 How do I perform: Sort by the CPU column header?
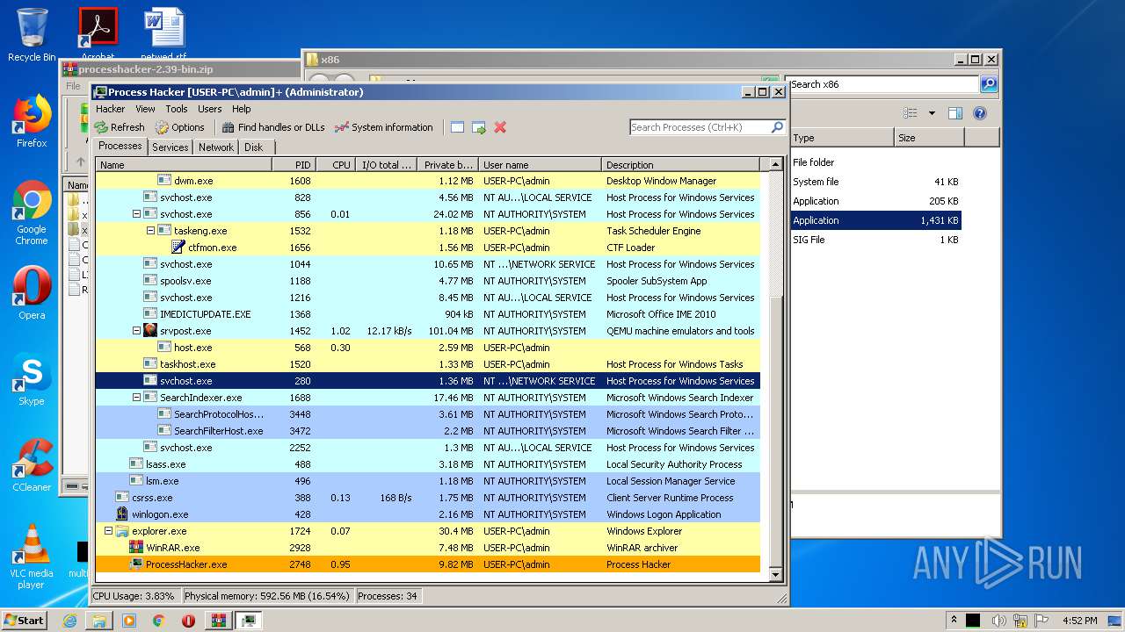336,165
